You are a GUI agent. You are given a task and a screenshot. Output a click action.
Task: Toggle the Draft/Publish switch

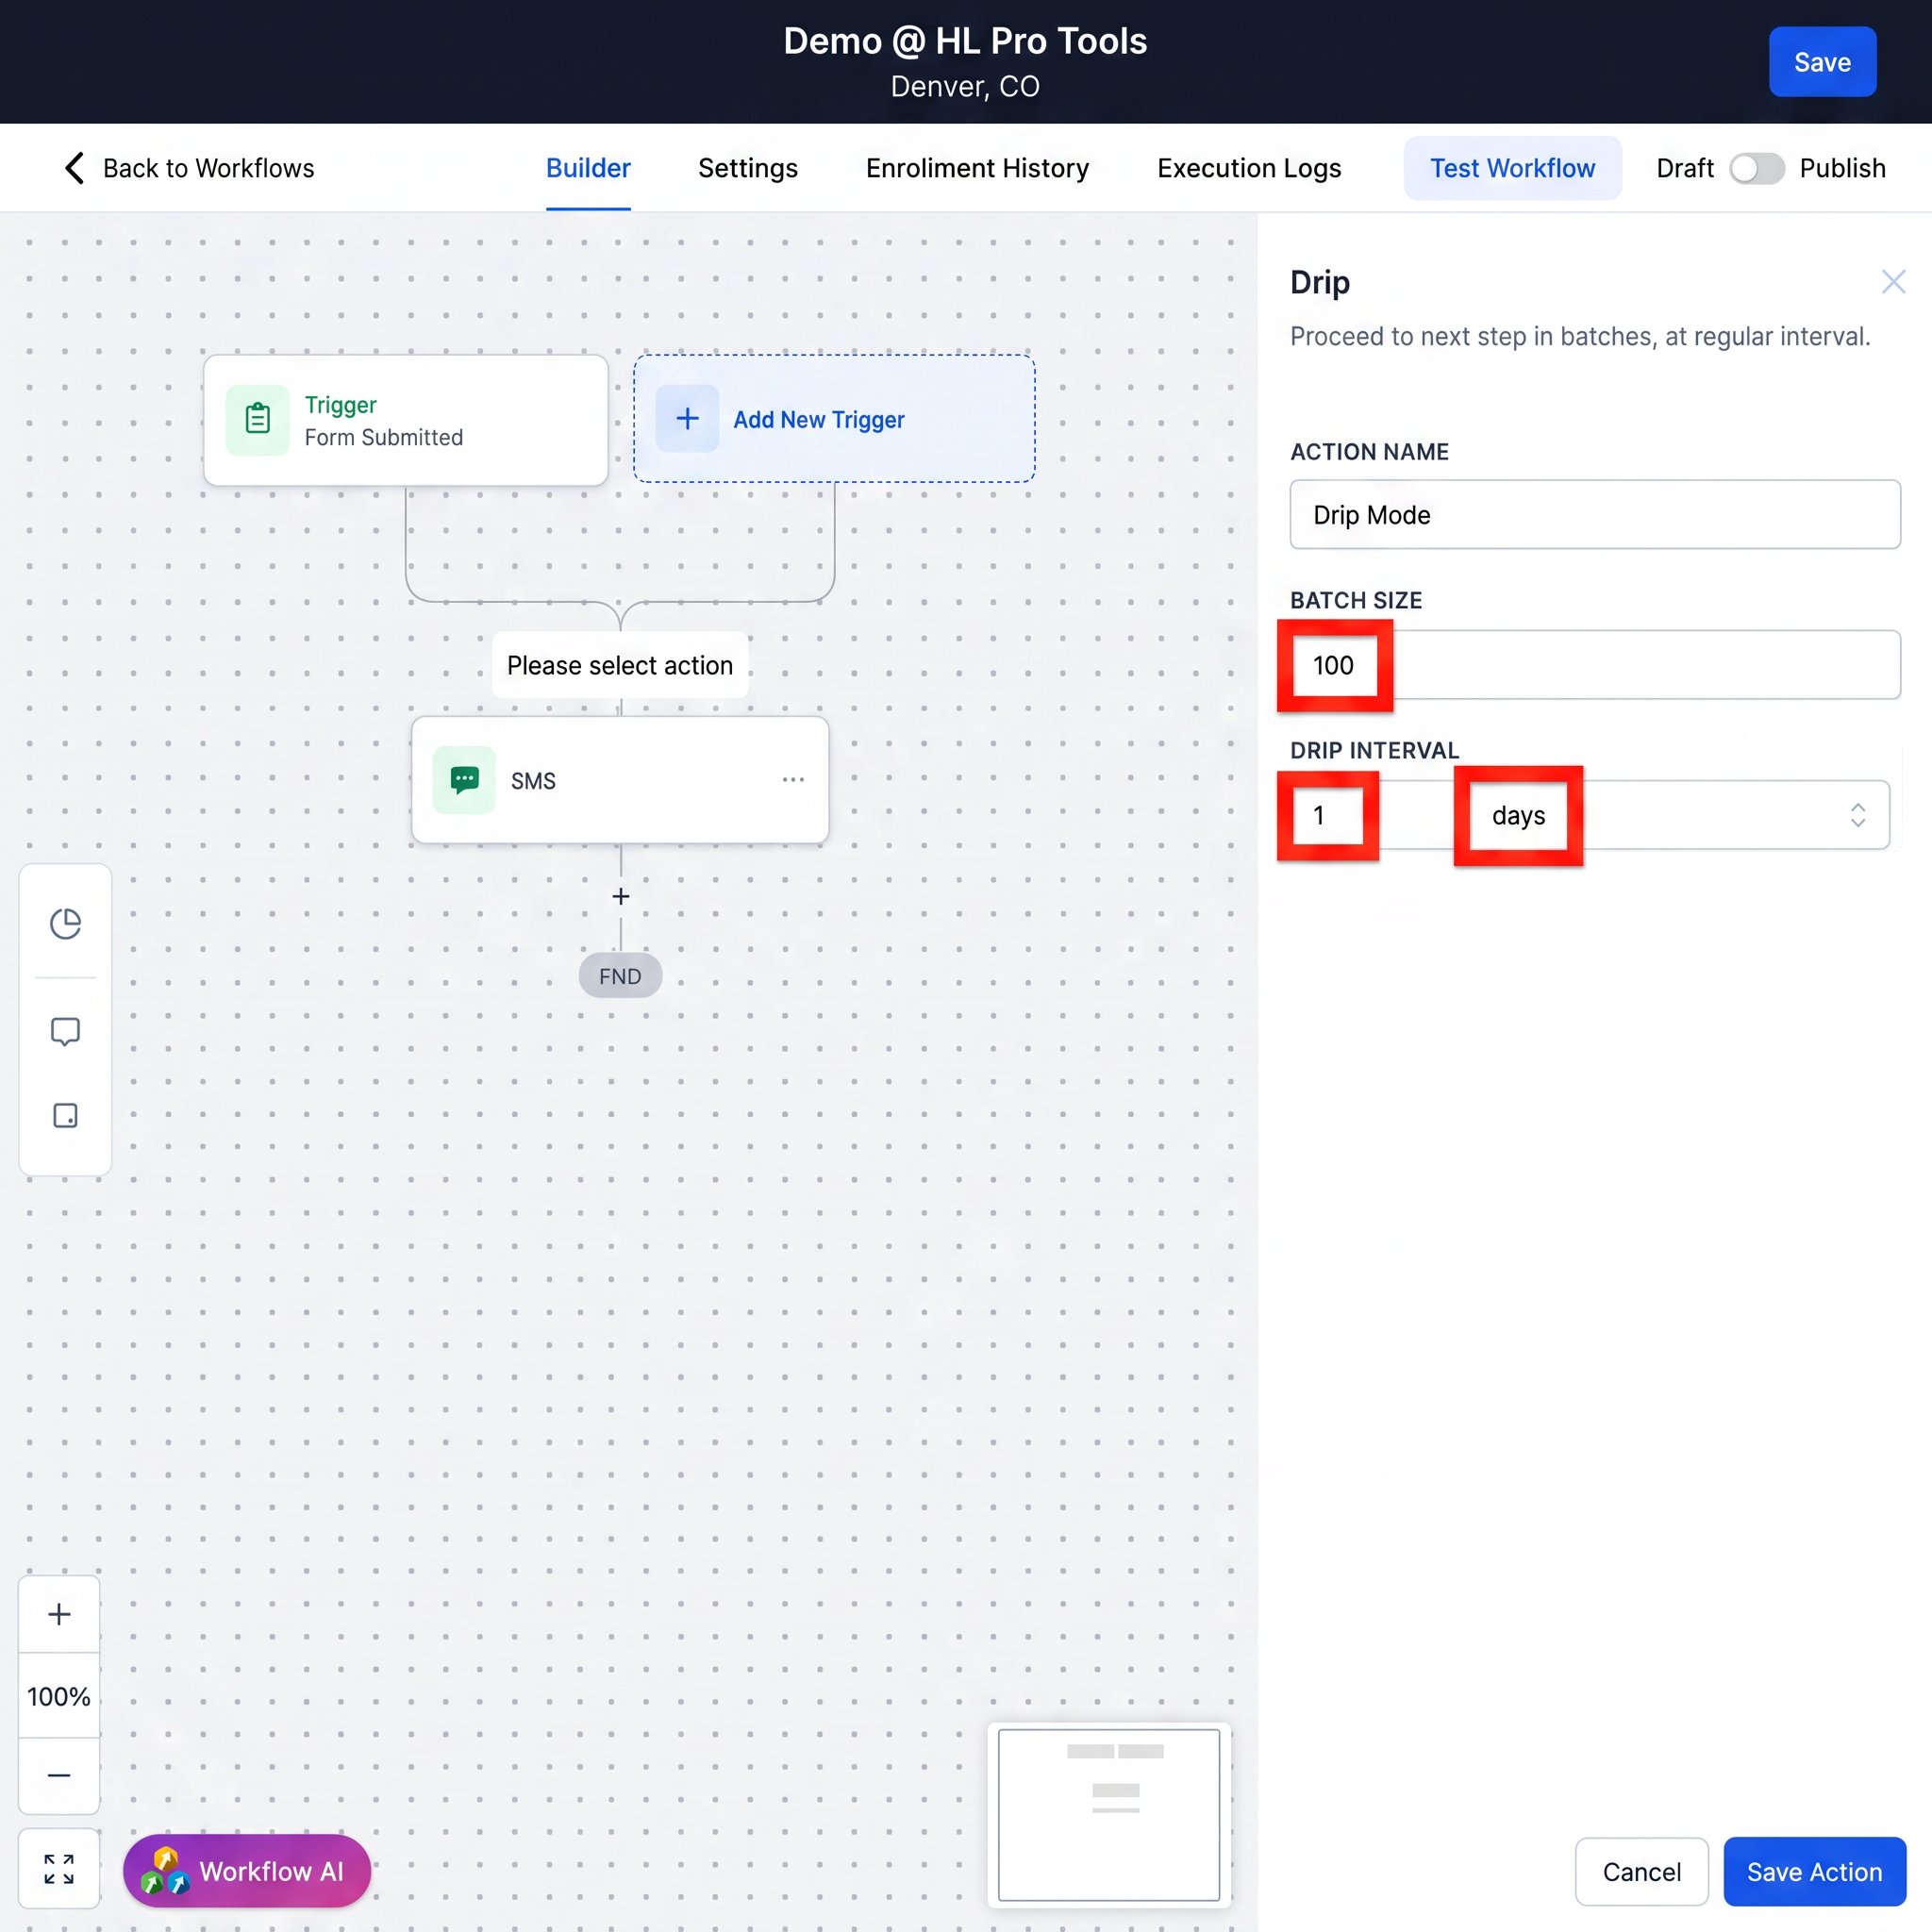[x=1757, y=168]
